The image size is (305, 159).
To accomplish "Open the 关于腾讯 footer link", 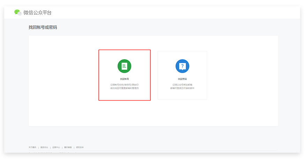I will point(32,147).
